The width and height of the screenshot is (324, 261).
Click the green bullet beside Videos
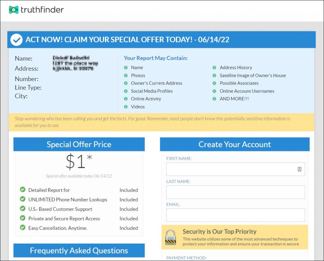(126, 107)
